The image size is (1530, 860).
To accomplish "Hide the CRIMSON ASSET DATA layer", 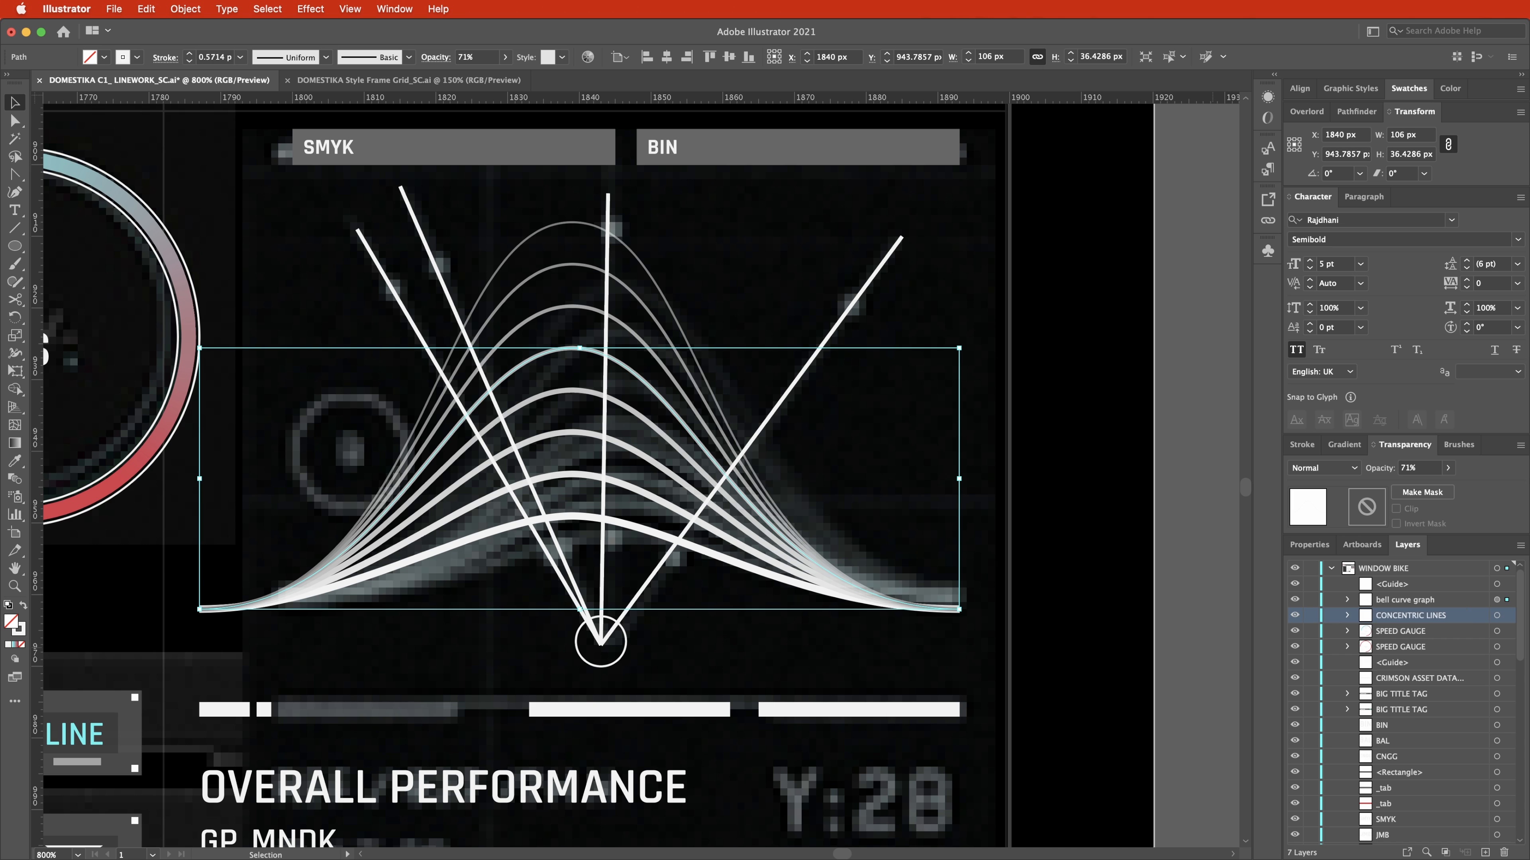I will tap(1295, 678).
